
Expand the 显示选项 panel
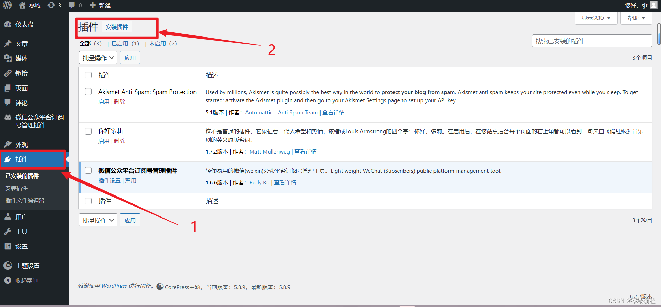tap(596, 18)
